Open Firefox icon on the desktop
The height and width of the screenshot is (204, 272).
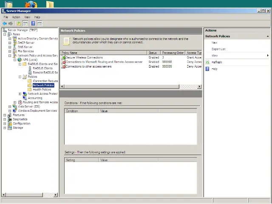tap(31, 4)
